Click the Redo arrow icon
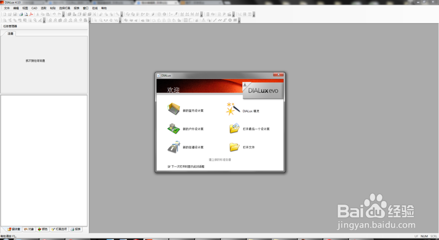The image size is (439, 240). click(59, 15)
